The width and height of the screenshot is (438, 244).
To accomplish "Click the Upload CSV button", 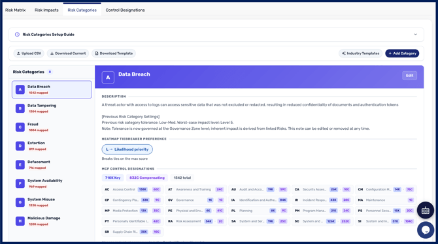I will (x=29, y=53).
